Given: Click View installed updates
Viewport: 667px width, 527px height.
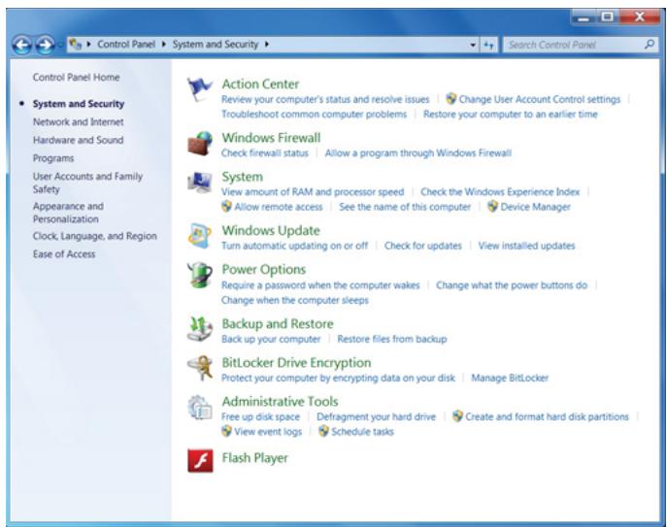Looking at the screenshot, I should 526,246.
